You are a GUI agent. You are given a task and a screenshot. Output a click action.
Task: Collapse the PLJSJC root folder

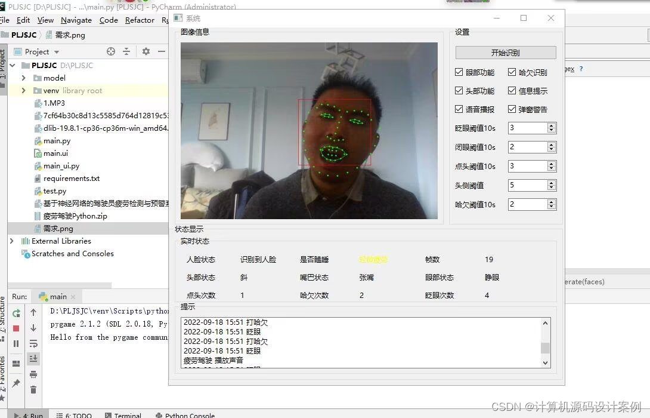coord(13,66)
